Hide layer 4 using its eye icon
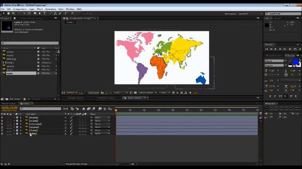This screenshot has height=169, width=302. point(2,127)
